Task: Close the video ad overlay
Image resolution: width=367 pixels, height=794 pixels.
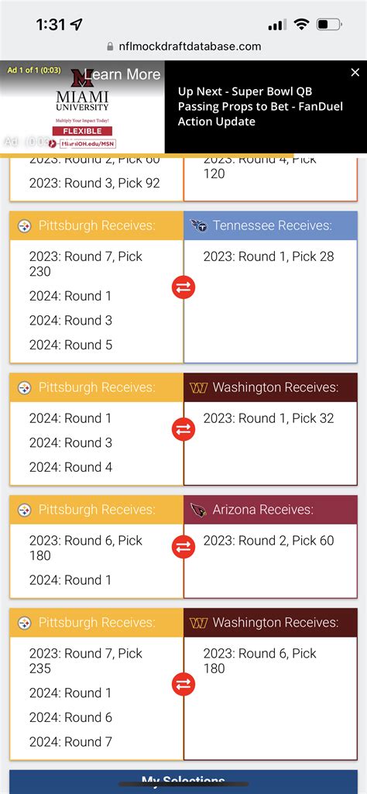Action: (355, 72)
